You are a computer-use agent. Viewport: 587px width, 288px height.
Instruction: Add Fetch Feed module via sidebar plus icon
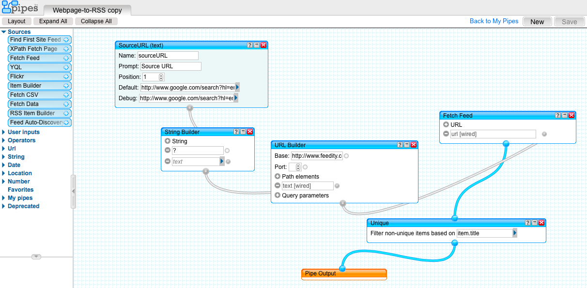click(66, 58)
